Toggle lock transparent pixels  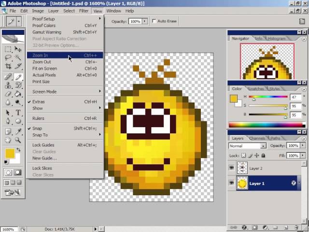[x=244, y=156]
